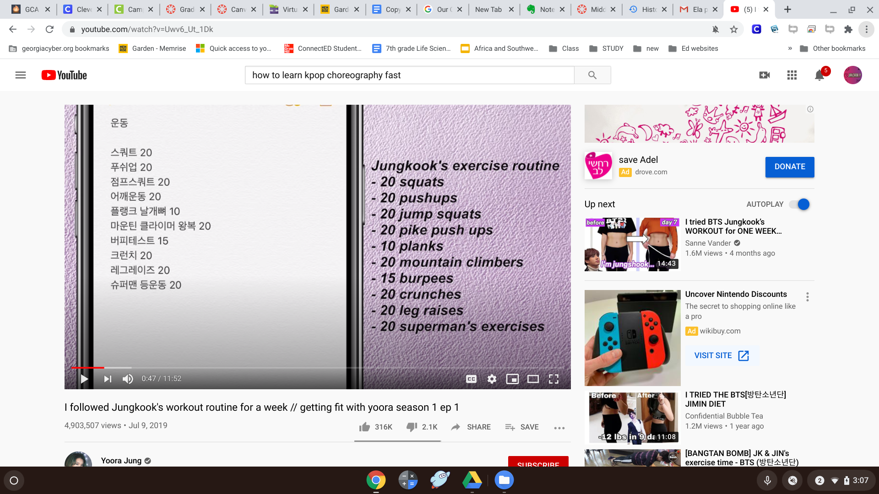The image size is (879, 494).
Task: Focus the YouTube search box
Action: click(410, 75)
